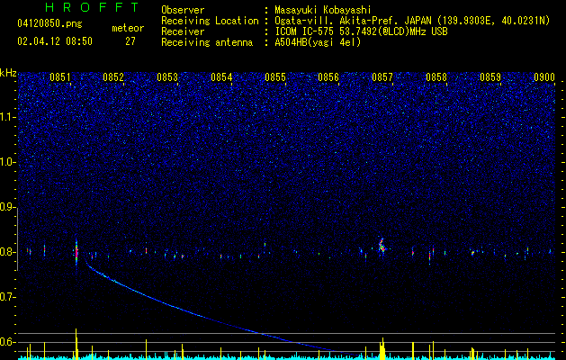Click the kHz axis unit label
This screenshot has height=360, width=566.
[8, 73]
